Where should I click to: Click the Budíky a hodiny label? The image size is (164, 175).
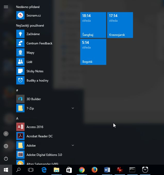pos(37,81)
